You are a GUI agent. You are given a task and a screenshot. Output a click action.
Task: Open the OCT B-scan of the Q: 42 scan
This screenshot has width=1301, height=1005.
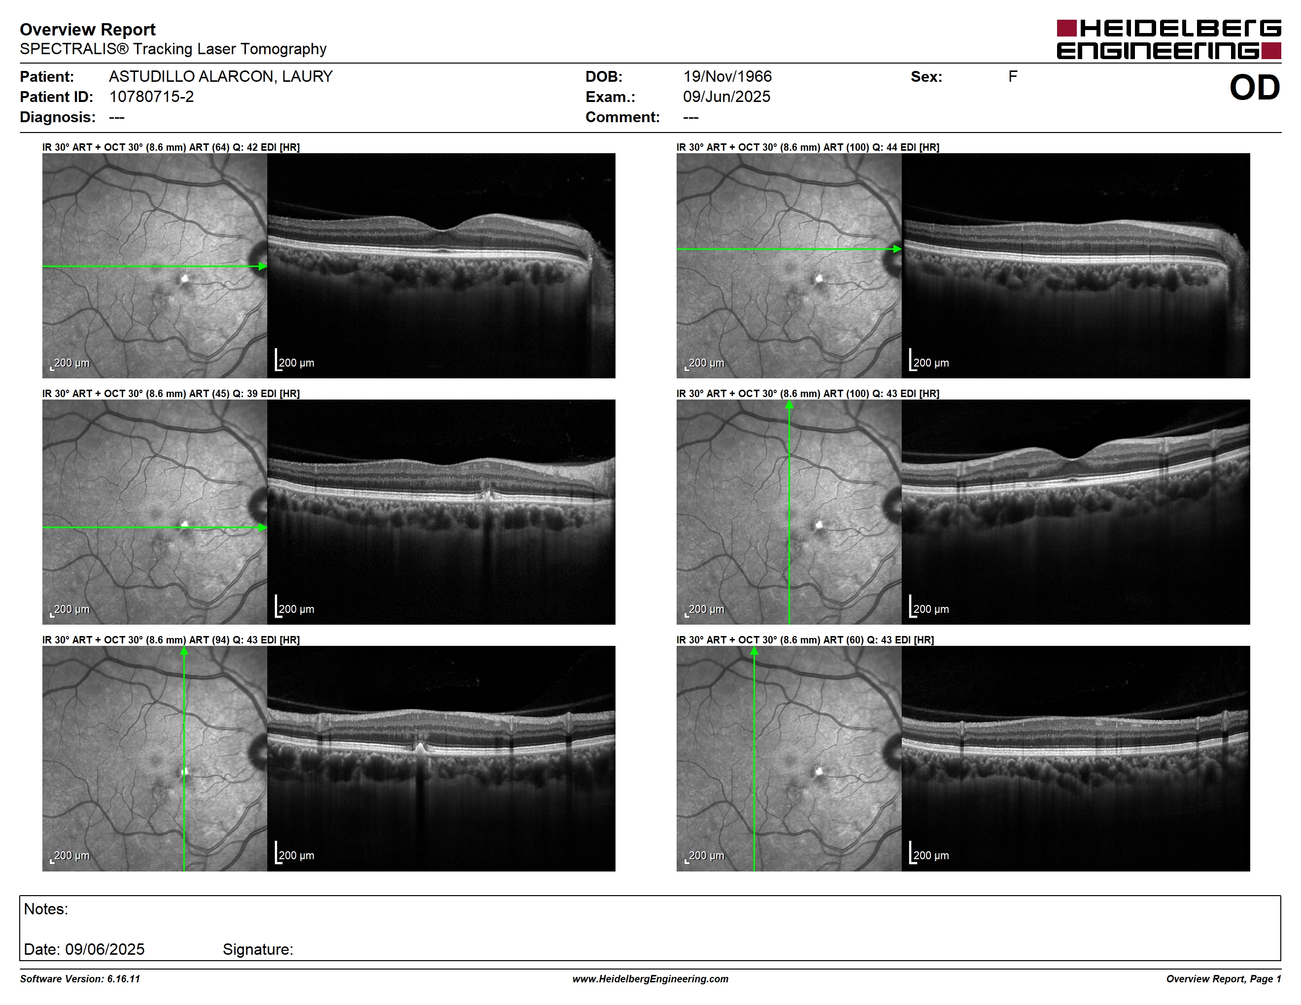[x=442, y=266]
